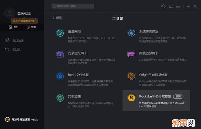
Task: Select 游戏库 in sidebar
Action: tap(17, 50)
